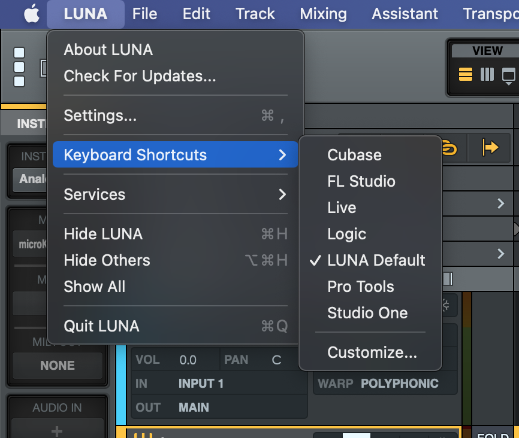This screenshot has height=438, width=519.
Task: Click the NONE MIDI output button
Action: coord(57,366)
